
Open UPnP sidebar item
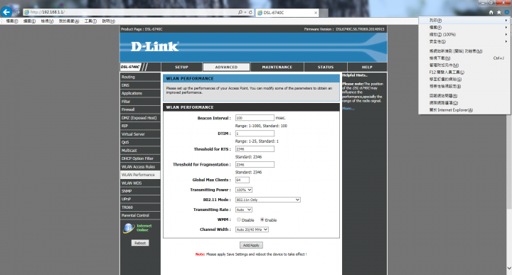click(x=140, y=199)
